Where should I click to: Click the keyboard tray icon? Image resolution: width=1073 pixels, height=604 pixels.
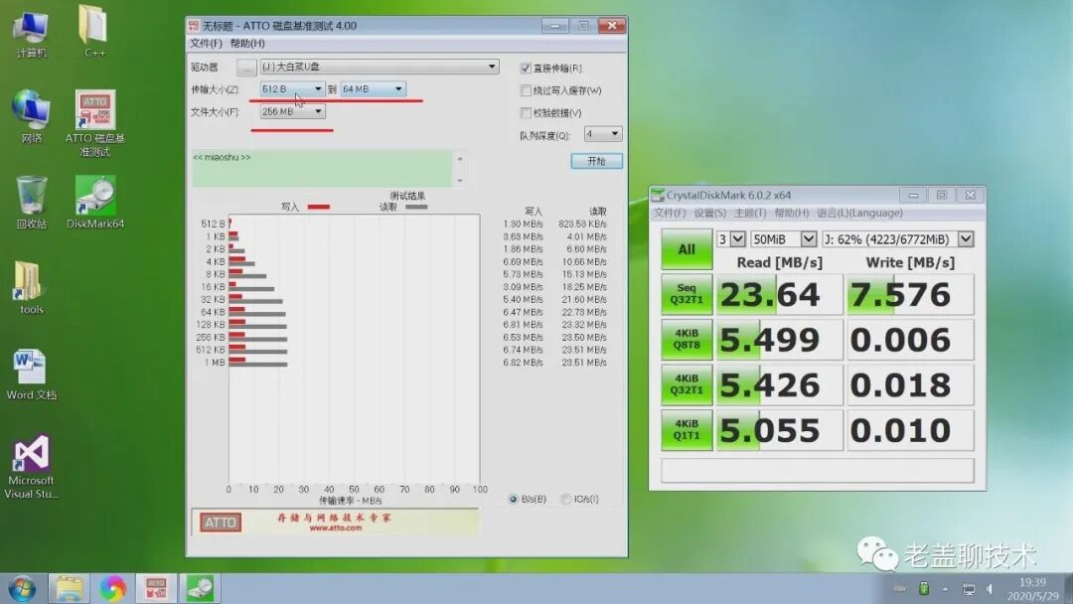[x=900, y=588]
